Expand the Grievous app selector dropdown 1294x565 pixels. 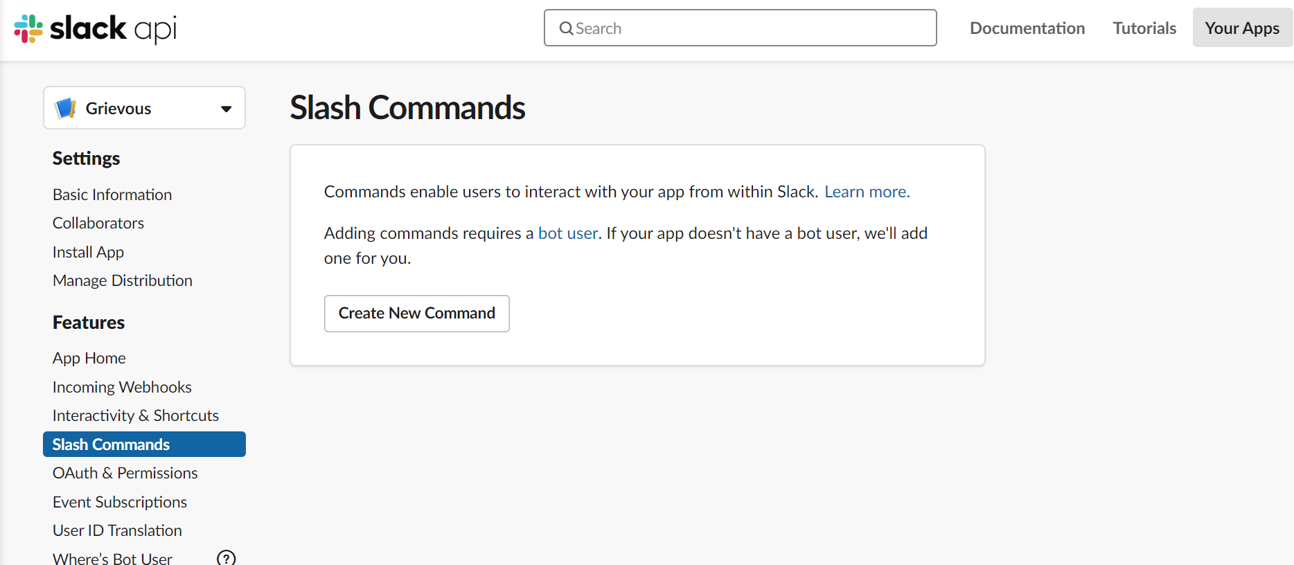144,108
